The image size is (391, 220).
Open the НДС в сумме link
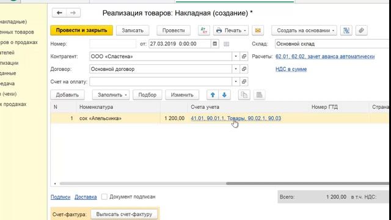291,69
